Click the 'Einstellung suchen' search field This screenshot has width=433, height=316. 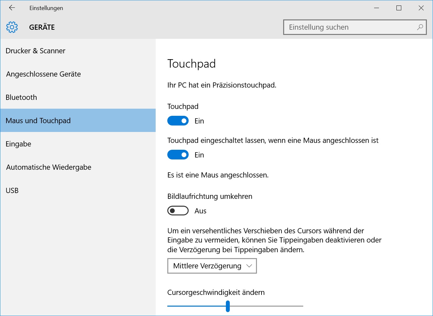click(355, 27)
